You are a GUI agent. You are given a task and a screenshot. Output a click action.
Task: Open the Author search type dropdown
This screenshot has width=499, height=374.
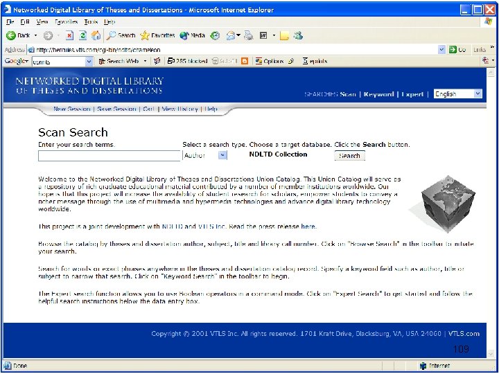(x=222, y=155)
